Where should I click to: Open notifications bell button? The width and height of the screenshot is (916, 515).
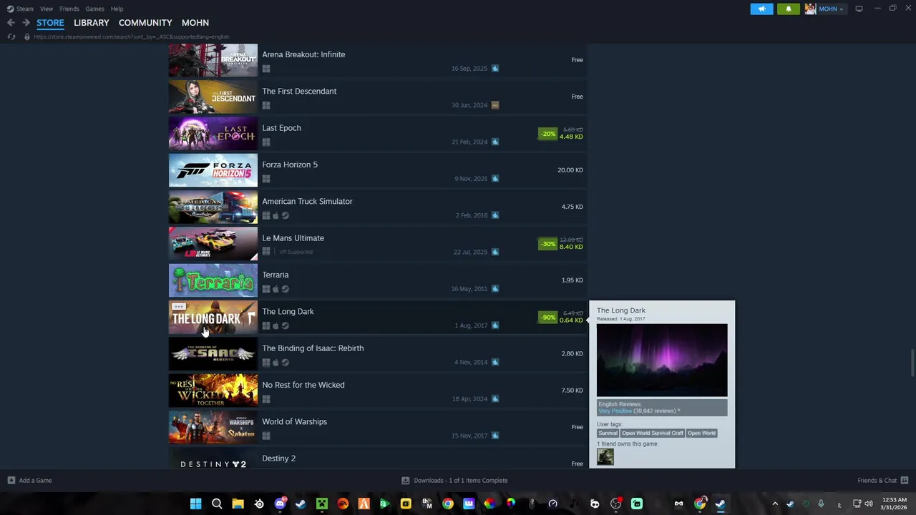[x=789, y=9]
